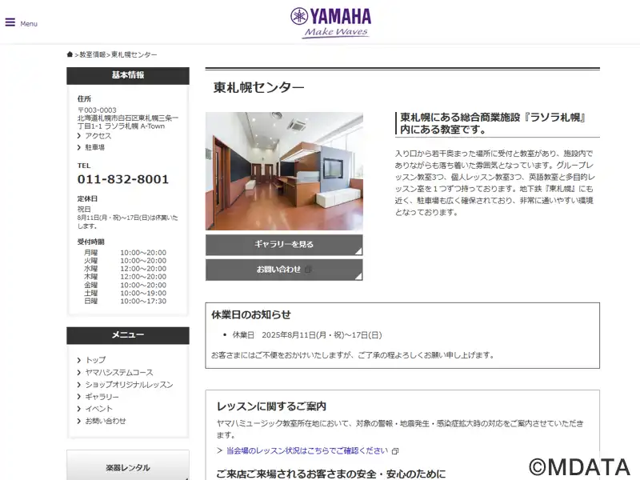Image resolution: width=640 pixels, height=480 pixels.
Task: Open the hamburger Menu icon
Action: (10, 22)
